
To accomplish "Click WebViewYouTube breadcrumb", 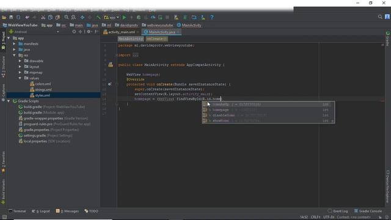I will pyautogui.click(x=20, y=25).
